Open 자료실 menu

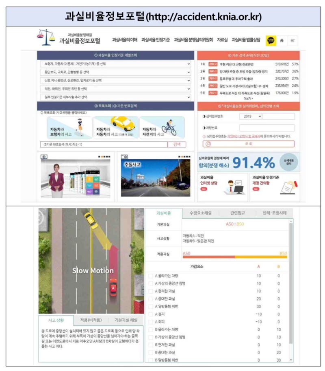(x=222, y=40)
